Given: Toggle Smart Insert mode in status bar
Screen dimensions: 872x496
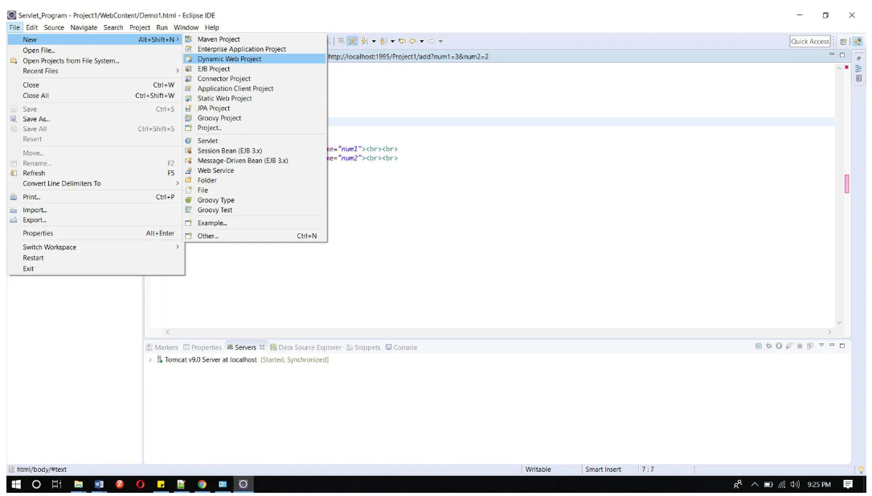Looking at the screenshot, I should [x=603, y=469].
